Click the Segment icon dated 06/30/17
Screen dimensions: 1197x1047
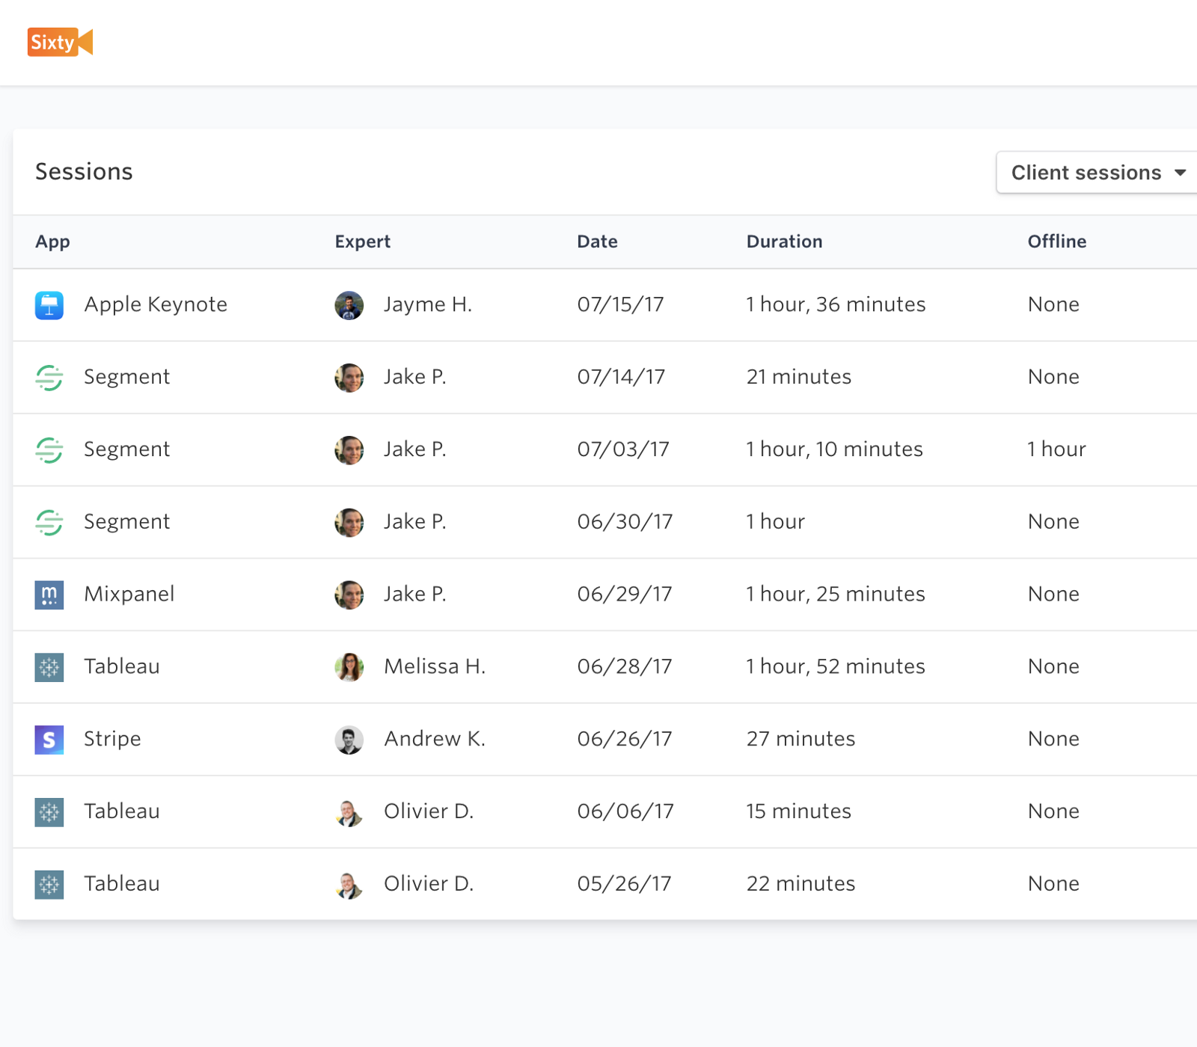(49, 522)
